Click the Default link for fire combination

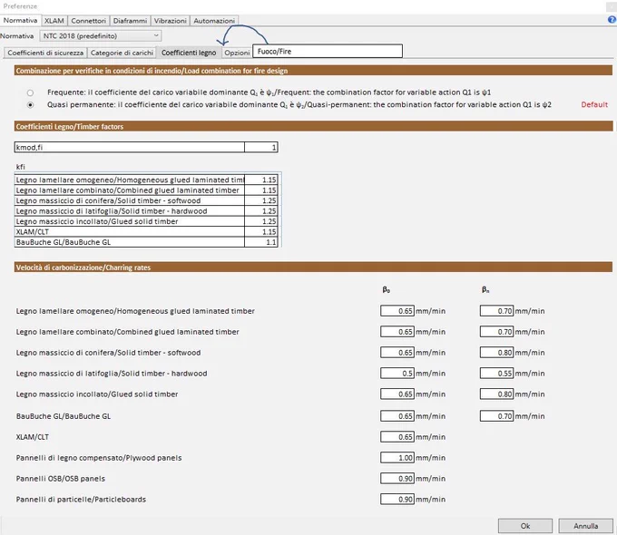(x=594, y=104)
